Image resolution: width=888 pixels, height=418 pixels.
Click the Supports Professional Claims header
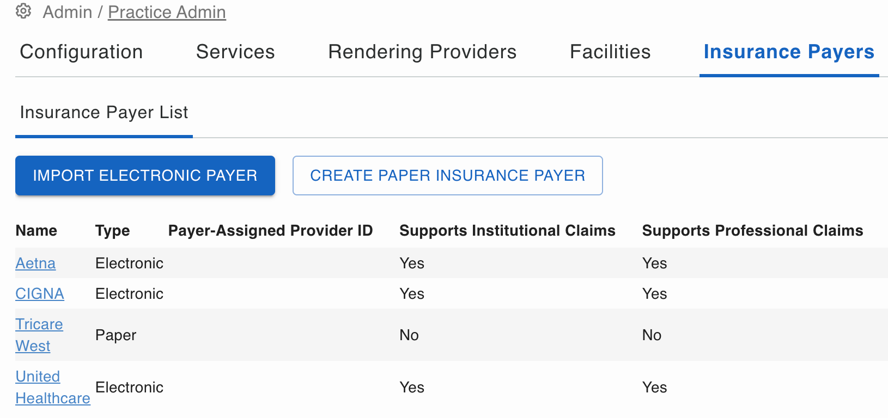pos(752,231)
